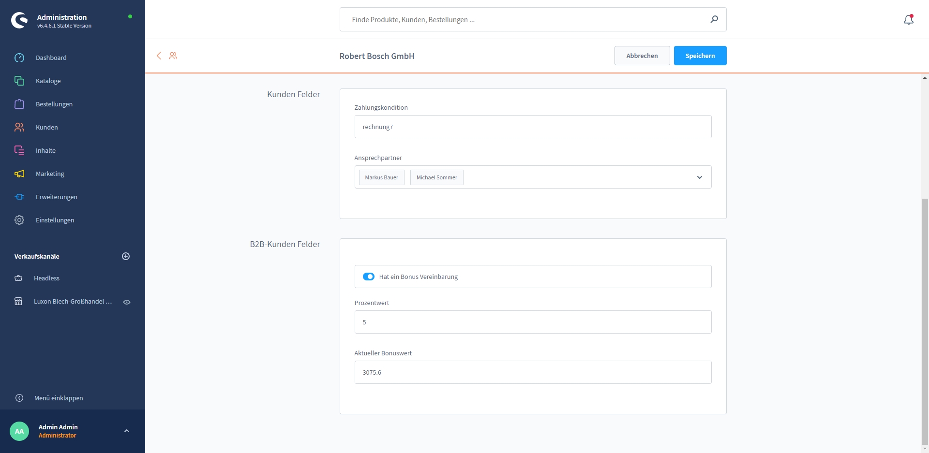The height and width of the screenshot is (453, 929).
Task: Open the Kataloge menu item
Action: (48, 81)
